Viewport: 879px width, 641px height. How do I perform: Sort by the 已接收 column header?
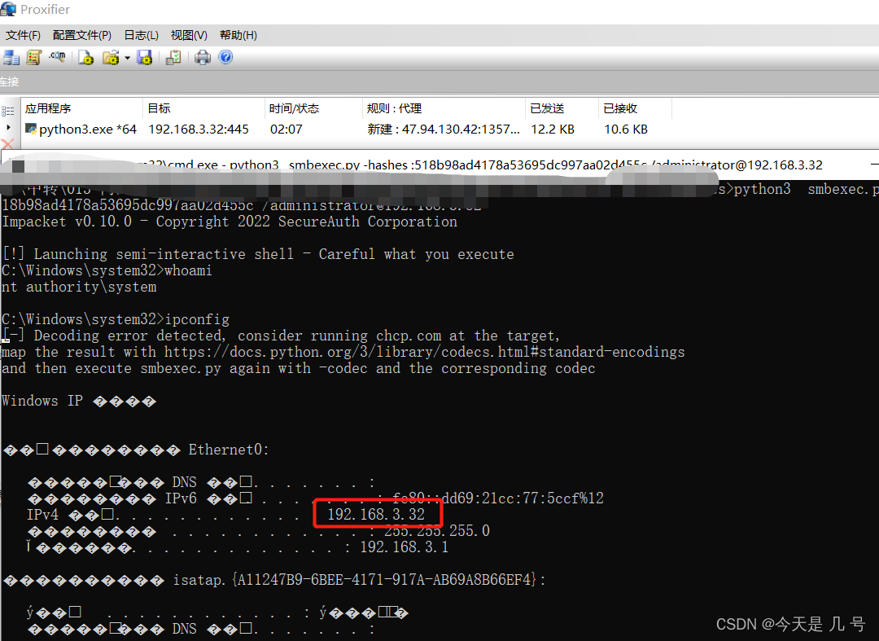pyautogui.click(x=635, y=108)
